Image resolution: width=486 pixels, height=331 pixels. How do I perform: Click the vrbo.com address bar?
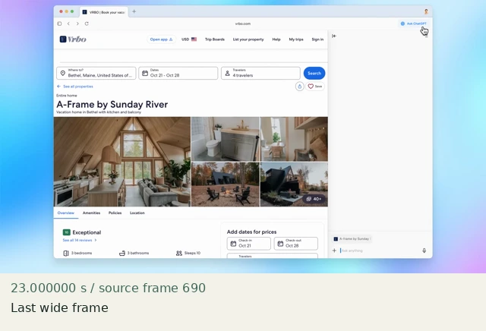coord(243,24)
